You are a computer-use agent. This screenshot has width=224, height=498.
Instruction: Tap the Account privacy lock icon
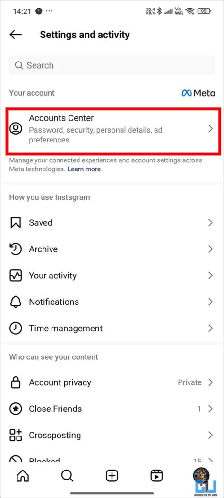click(x=16, y=382)
